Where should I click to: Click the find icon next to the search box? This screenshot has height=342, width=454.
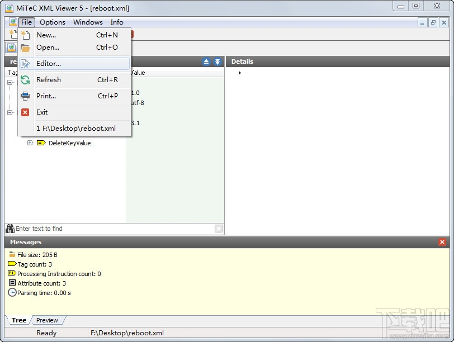(x=10, y=228)
